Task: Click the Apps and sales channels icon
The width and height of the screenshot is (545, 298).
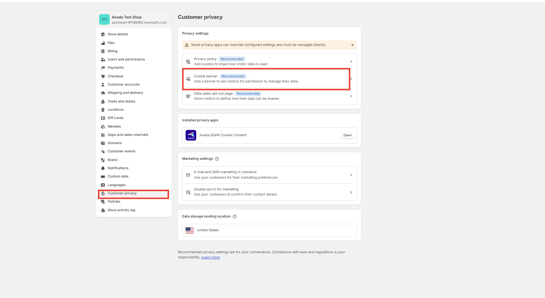Action: (103, 135)
